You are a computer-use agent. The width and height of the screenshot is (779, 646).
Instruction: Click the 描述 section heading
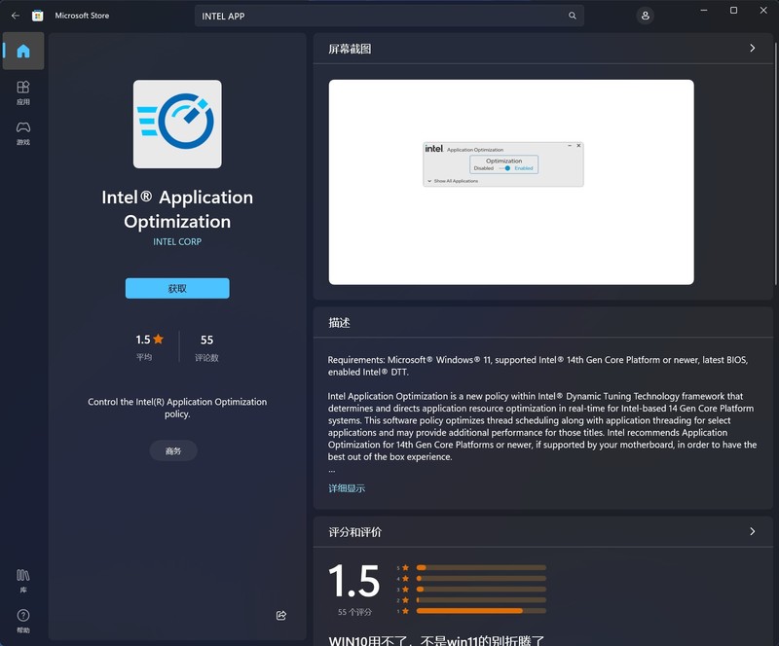coord(339,323)
